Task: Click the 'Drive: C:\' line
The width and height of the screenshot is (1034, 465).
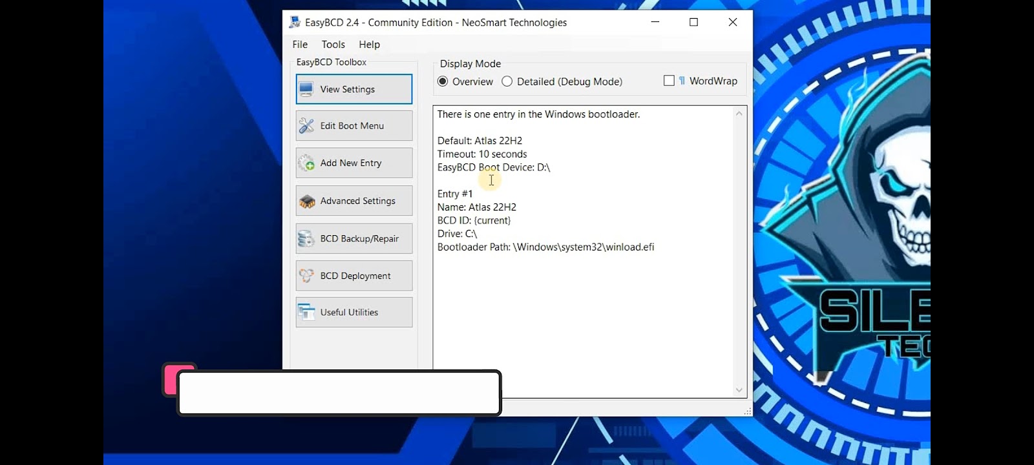Action: pyautogui.click(x=457, y=234)
